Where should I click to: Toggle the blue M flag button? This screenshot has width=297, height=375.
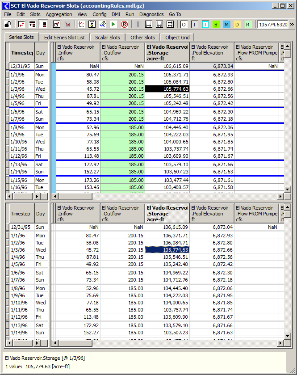click(x=226, y=25)
